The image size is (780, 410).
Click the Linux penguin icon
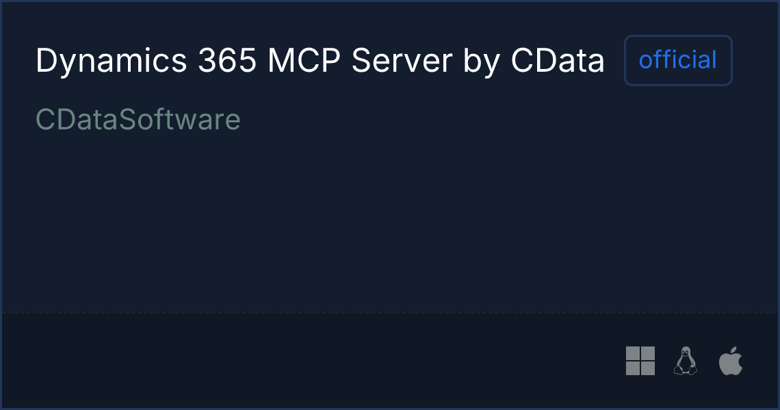pyautogui.click(x=686, y=361)
